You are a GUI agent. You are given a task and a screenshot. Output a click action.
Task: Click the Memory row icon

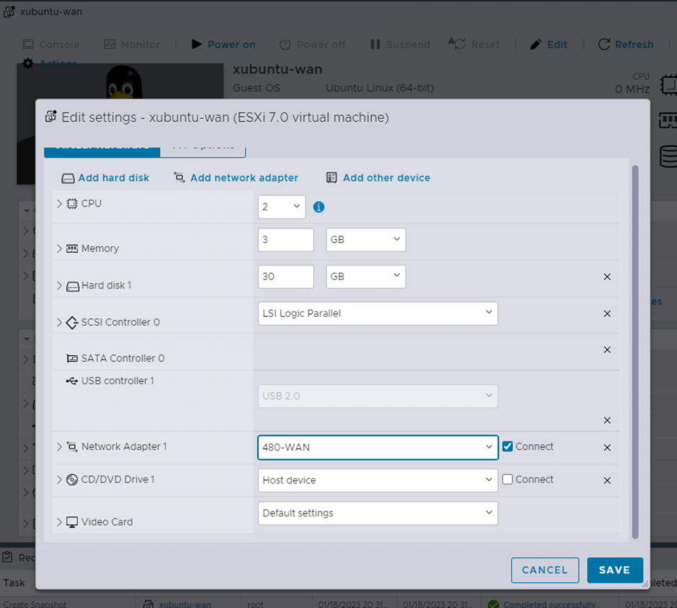[72, 249]
